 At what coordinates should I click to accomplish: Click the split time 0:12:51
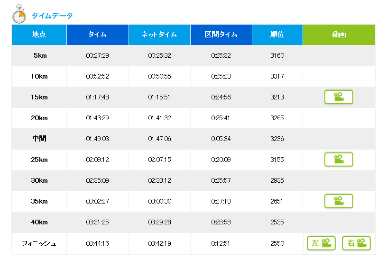pyautogui.click(x=221, y=243)
